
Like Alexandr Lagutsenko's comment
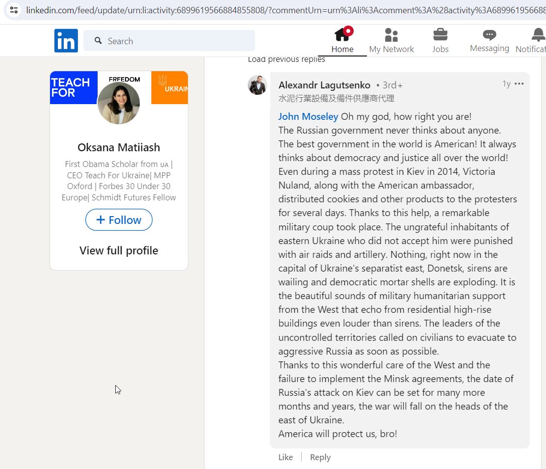tap(286, 457)
